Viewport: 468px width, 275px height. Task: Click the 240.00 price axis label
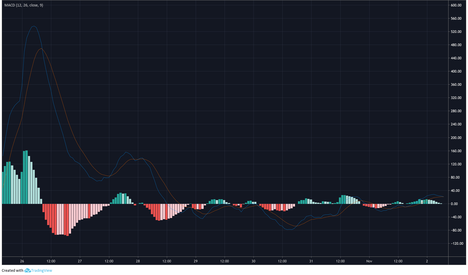coord(456,124)
